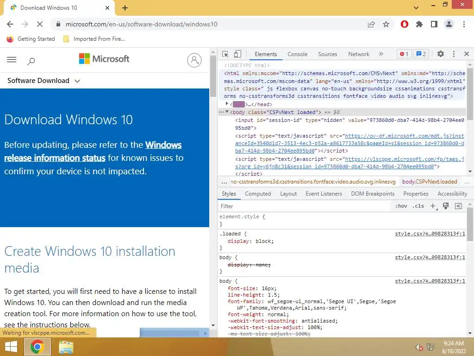
Task: Open Windows release information status link
Action: pyautogui.click(x=93, y=152)
